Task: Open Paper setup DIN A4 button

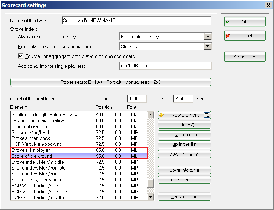Action: point(110,82)
